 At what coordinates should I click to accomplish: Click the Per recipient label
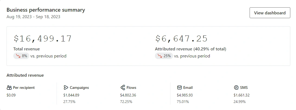click(x=24, y=88)
